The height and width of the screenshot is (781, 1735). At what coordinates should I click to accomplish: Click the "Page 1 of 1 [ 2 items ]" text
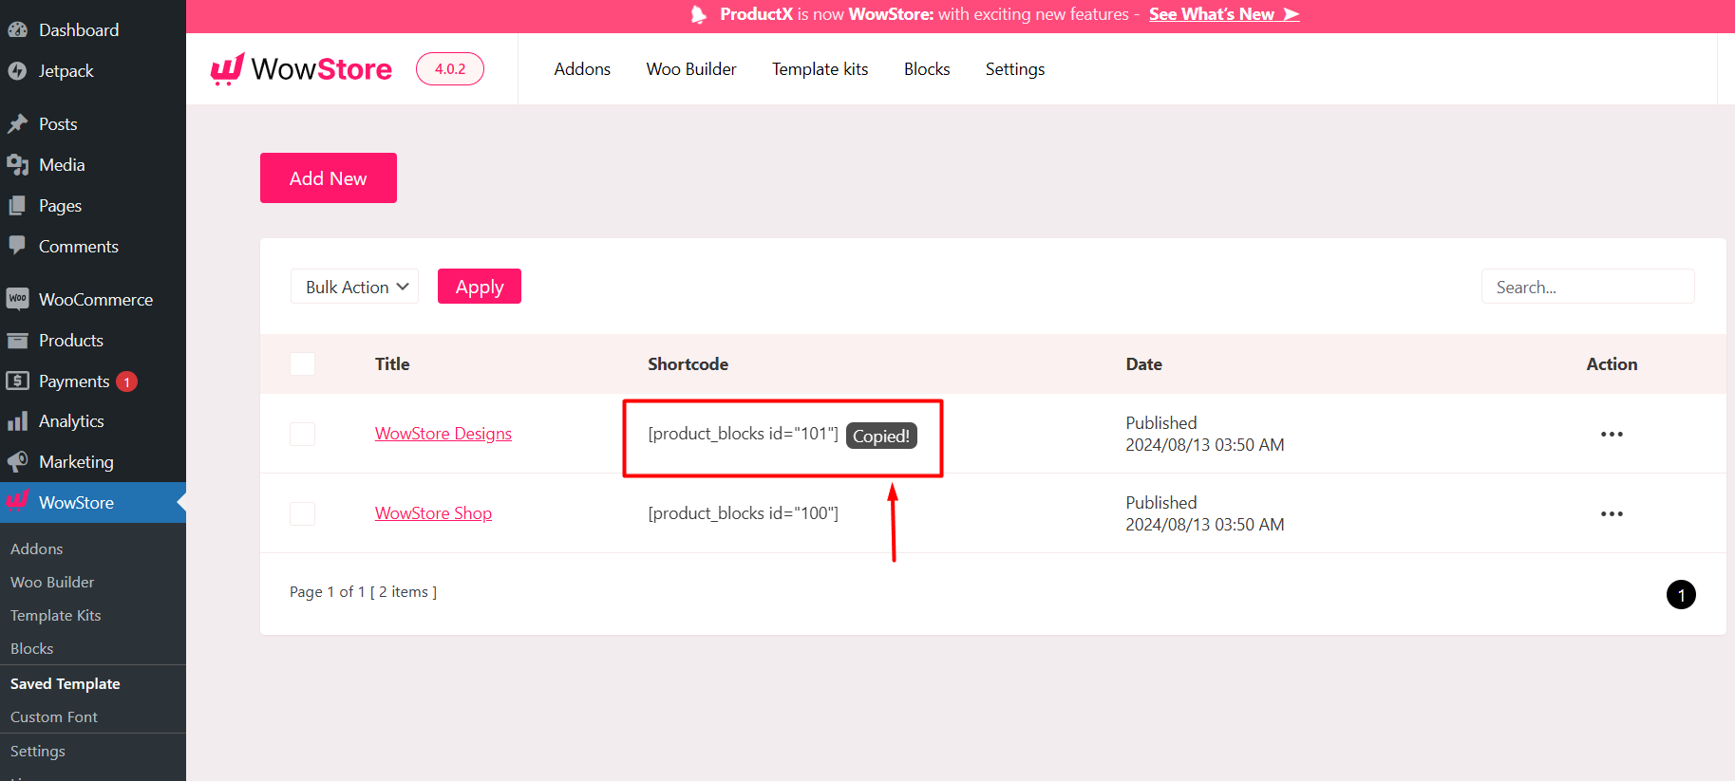pyautogui.click(x=363, y=591)
